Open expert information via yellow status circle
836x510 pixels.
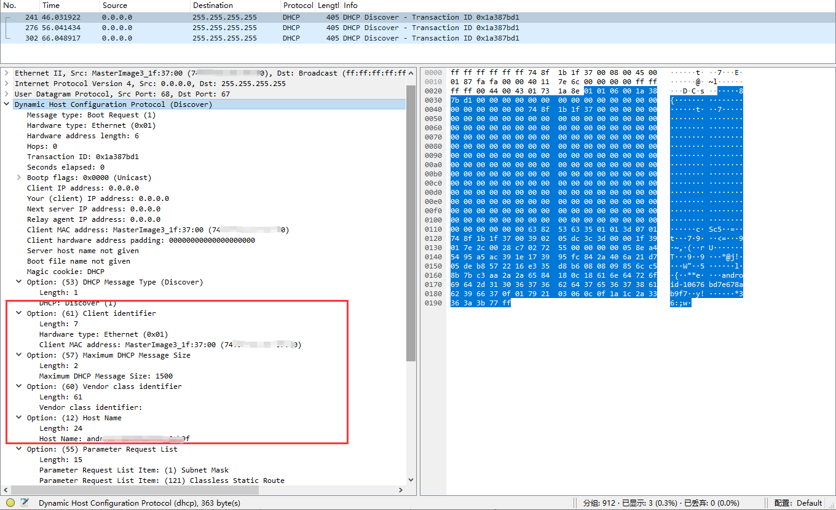pyautogui.click(x=10, y=503)
